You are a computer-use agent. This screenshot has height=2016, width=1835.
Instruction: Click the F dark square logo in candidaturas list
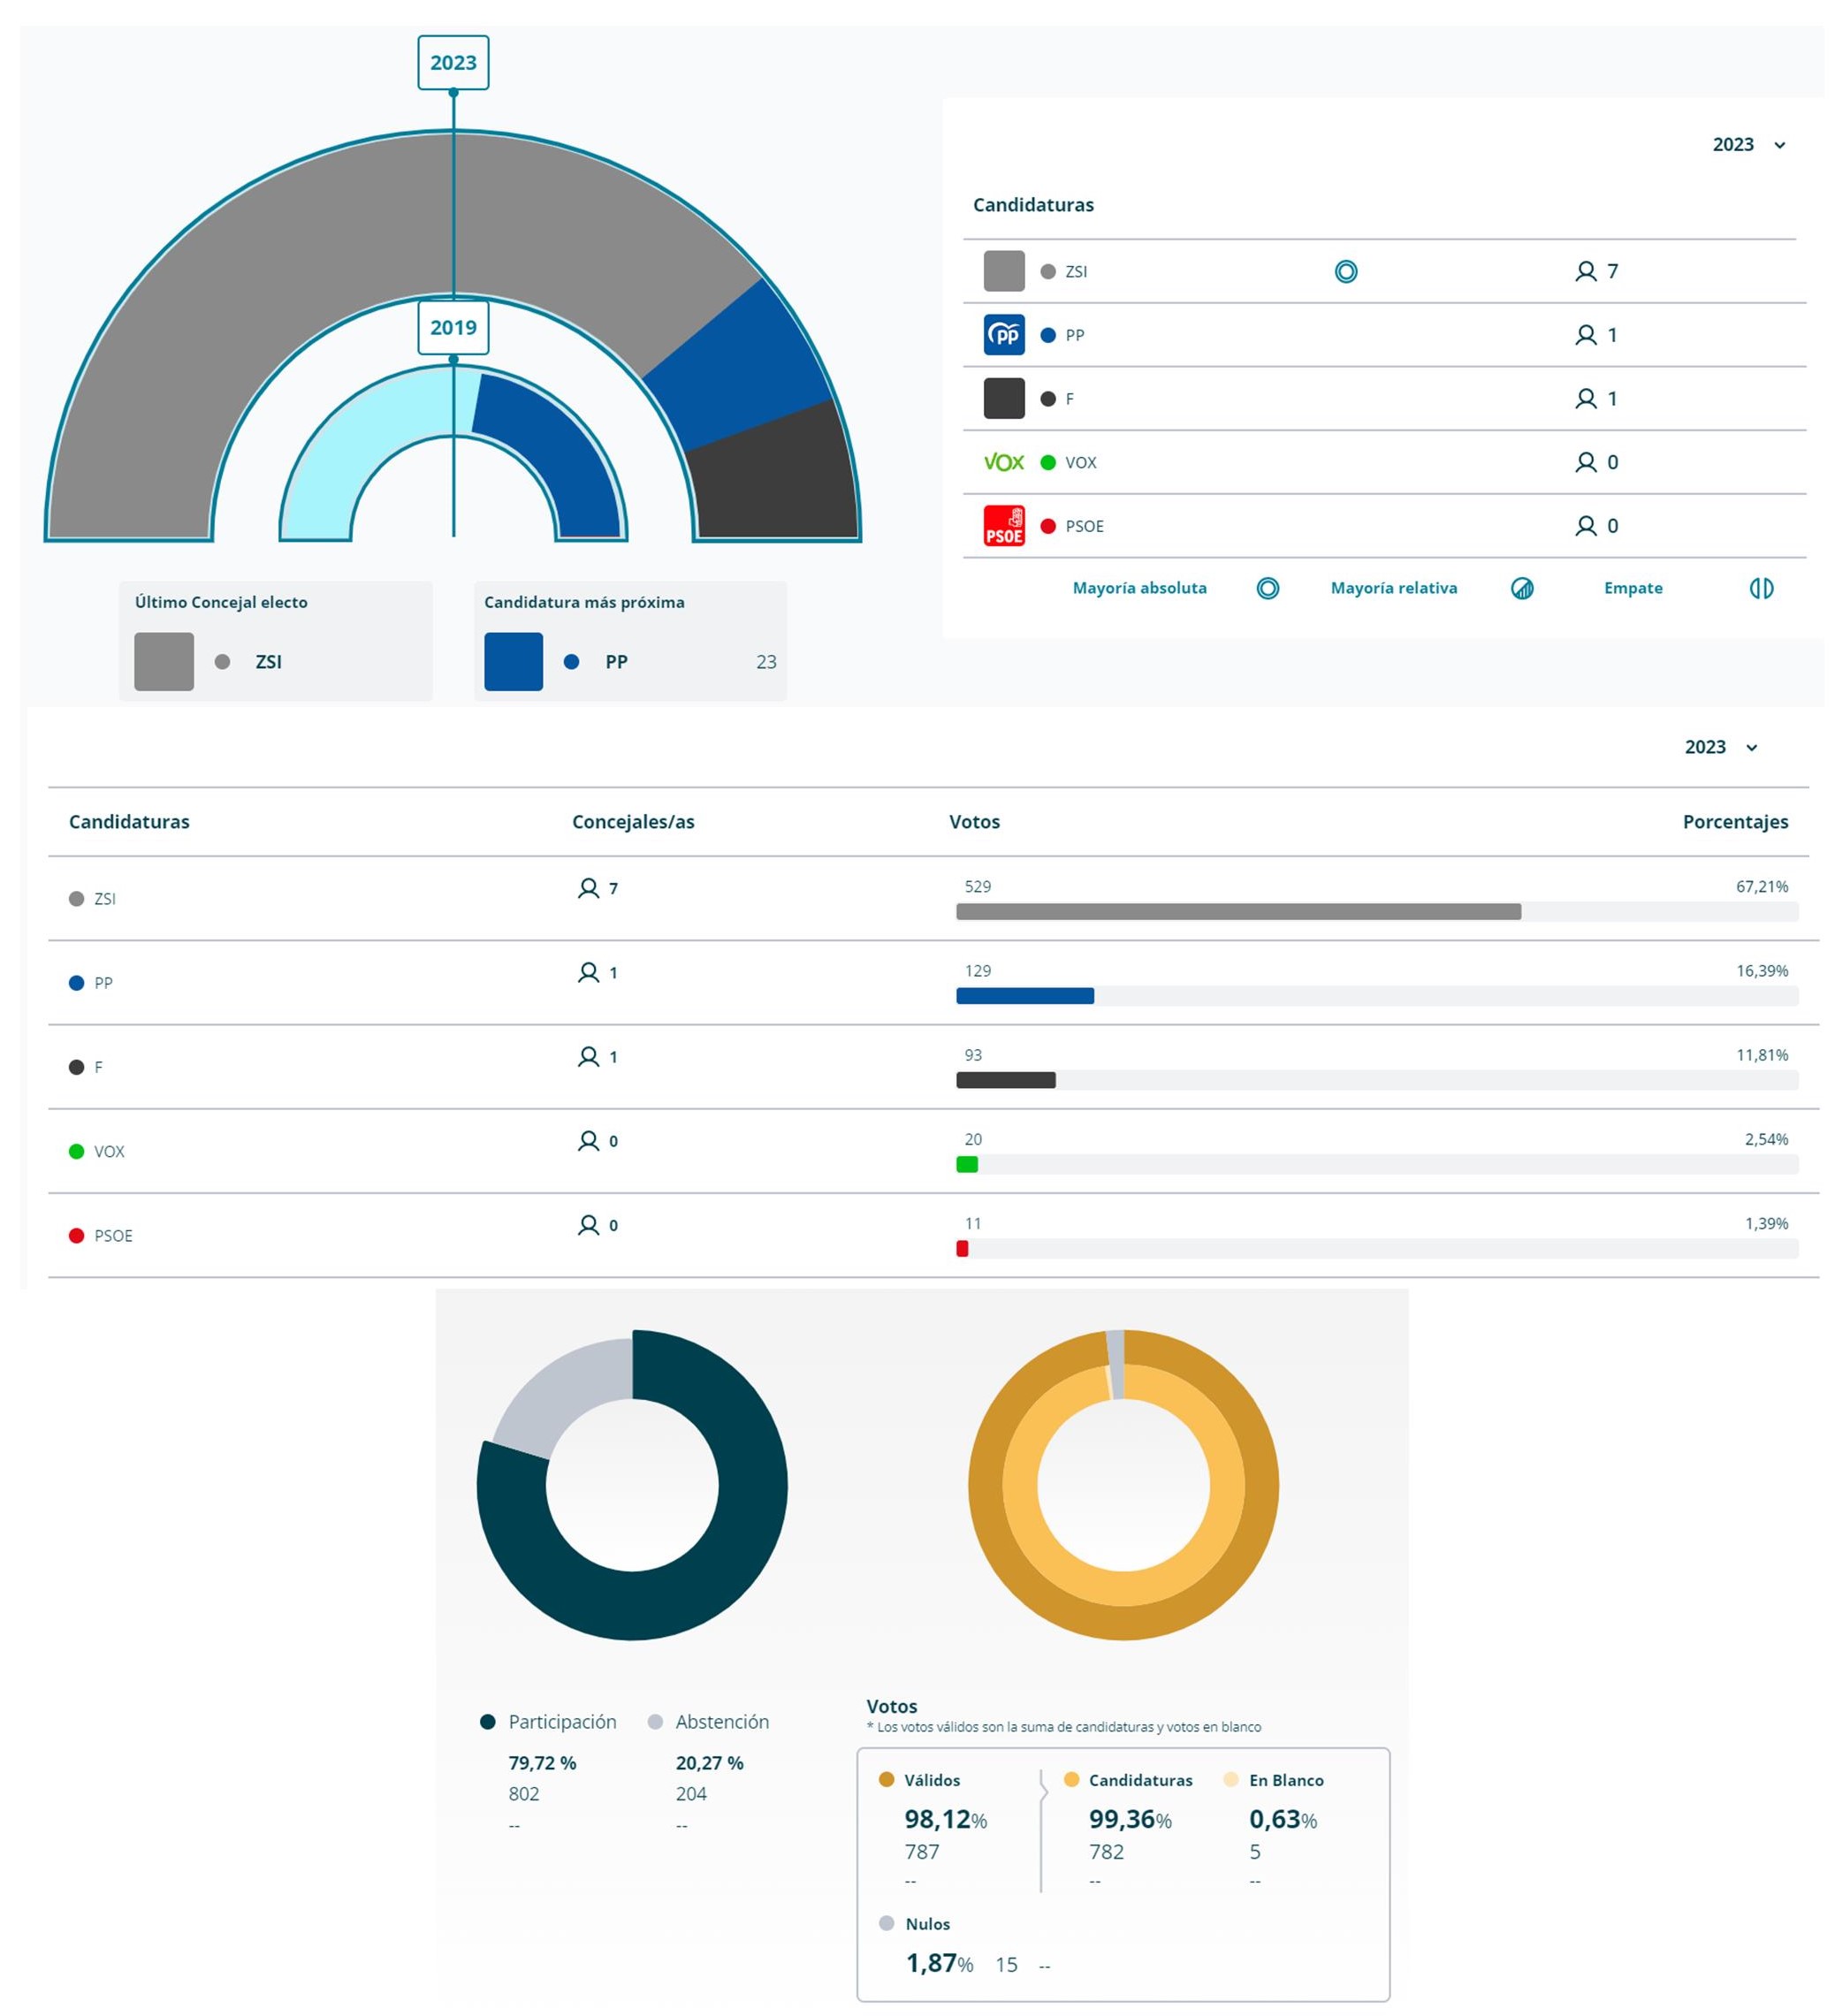[1003, 398]
